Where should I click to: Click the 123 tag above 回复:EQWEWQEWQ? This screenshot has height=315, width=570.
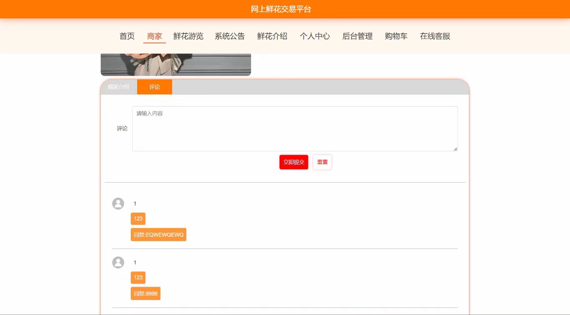point(138,218)
